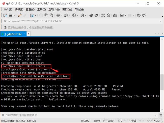Screen dimensions: 164x123
Task: Click the compose bar send icon at left
Action: [x=3, y=115]
